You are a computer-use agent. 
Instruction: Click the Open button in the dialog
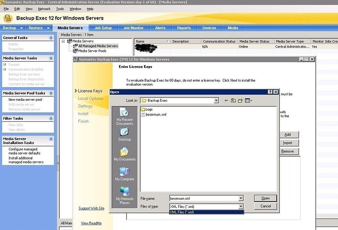point(266,198)
